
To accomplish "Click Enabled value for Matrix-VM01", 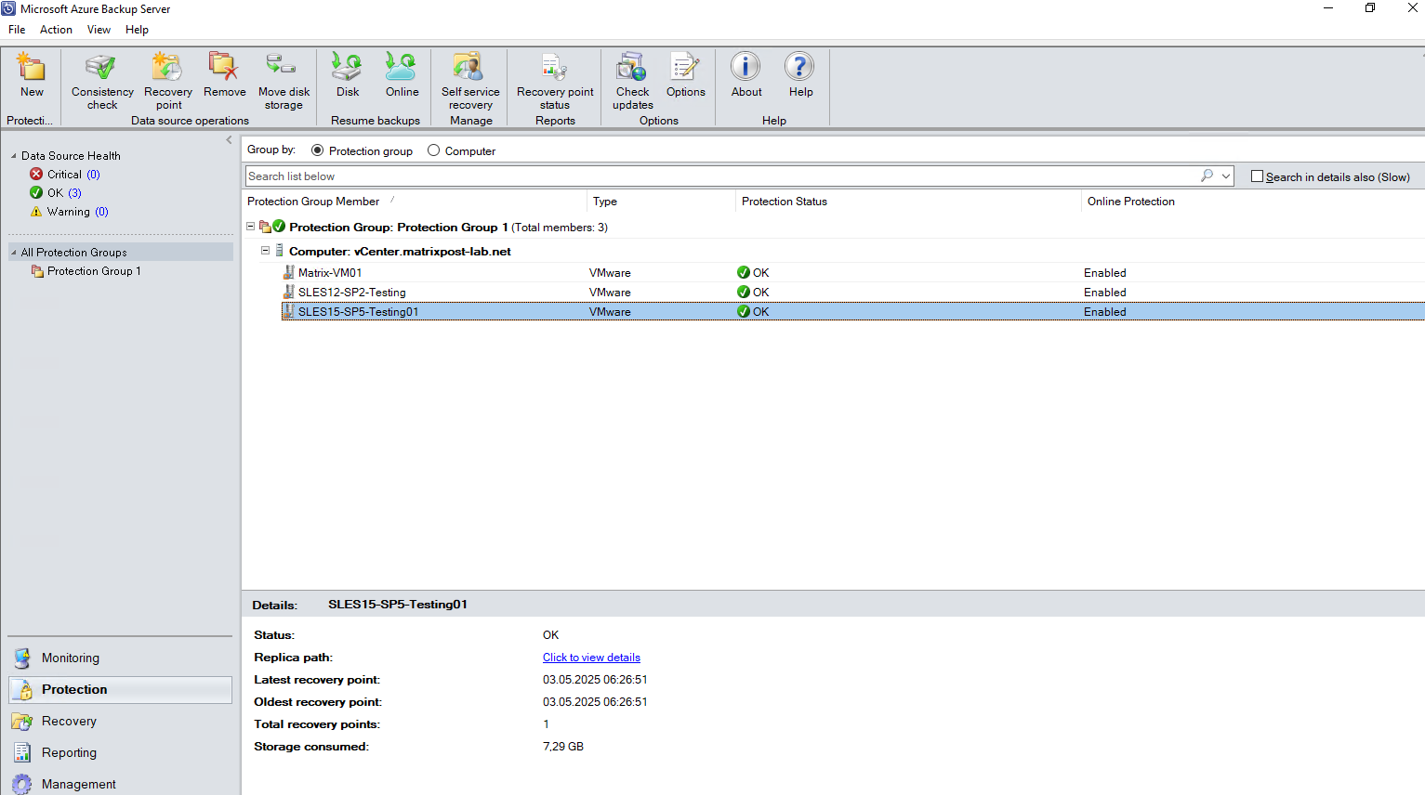I will coord(1104,273).
